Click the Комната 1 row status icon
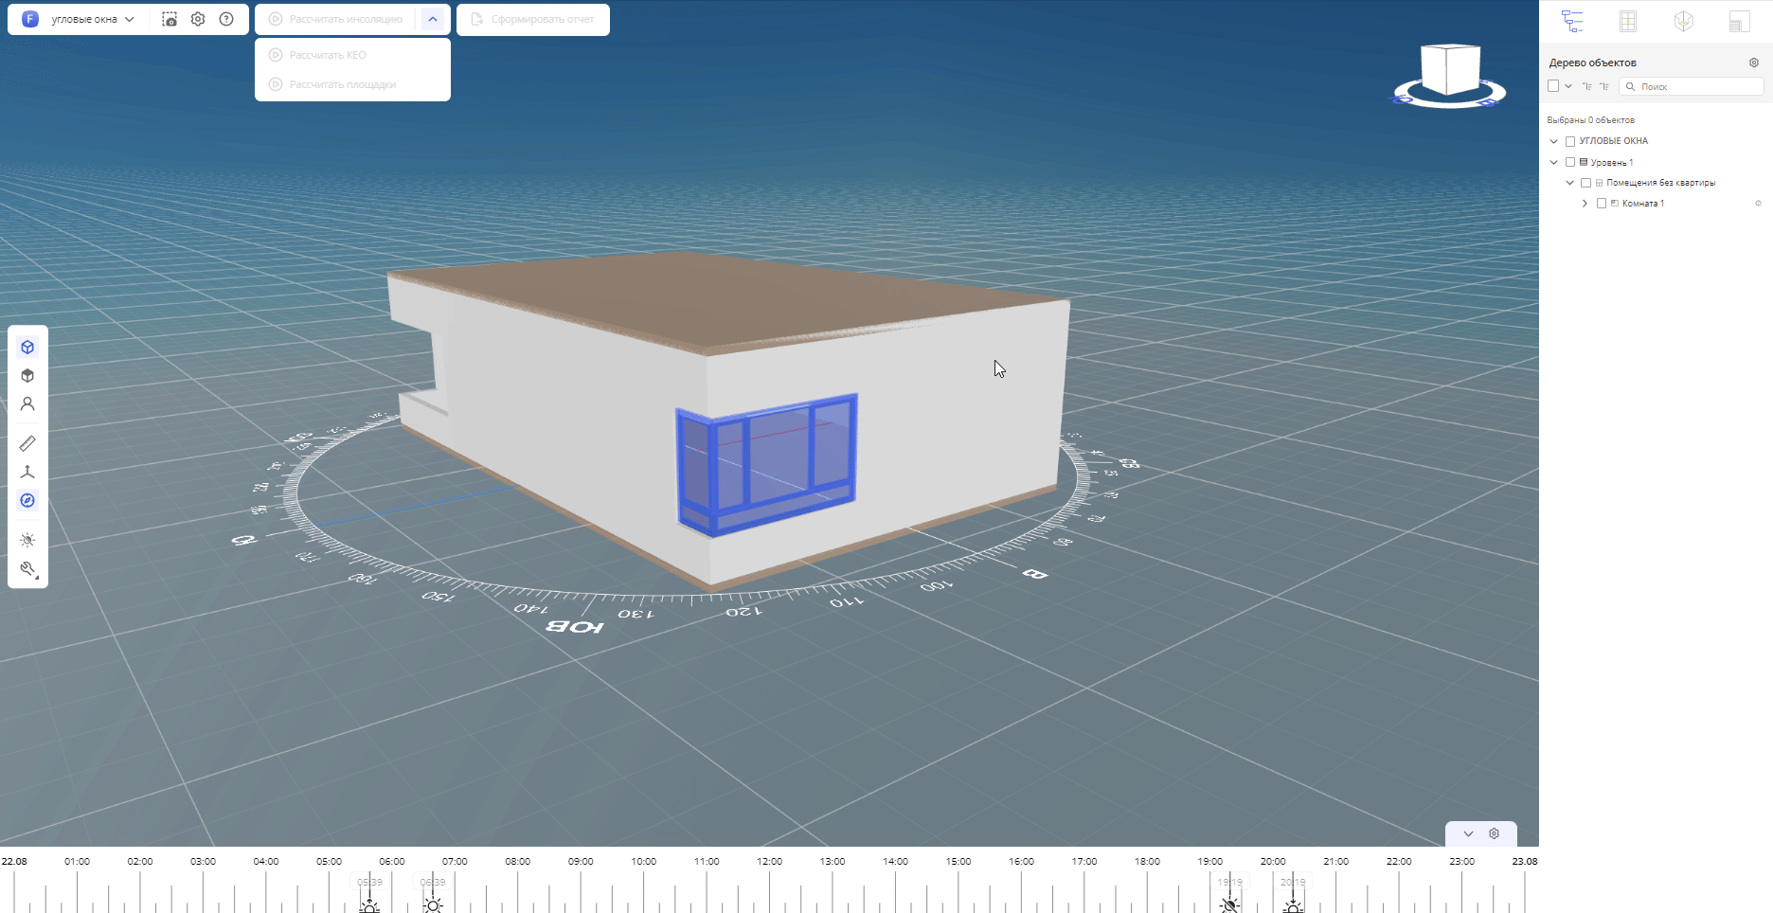Viewport: 1773px width, 913px height. point(1759,204)
